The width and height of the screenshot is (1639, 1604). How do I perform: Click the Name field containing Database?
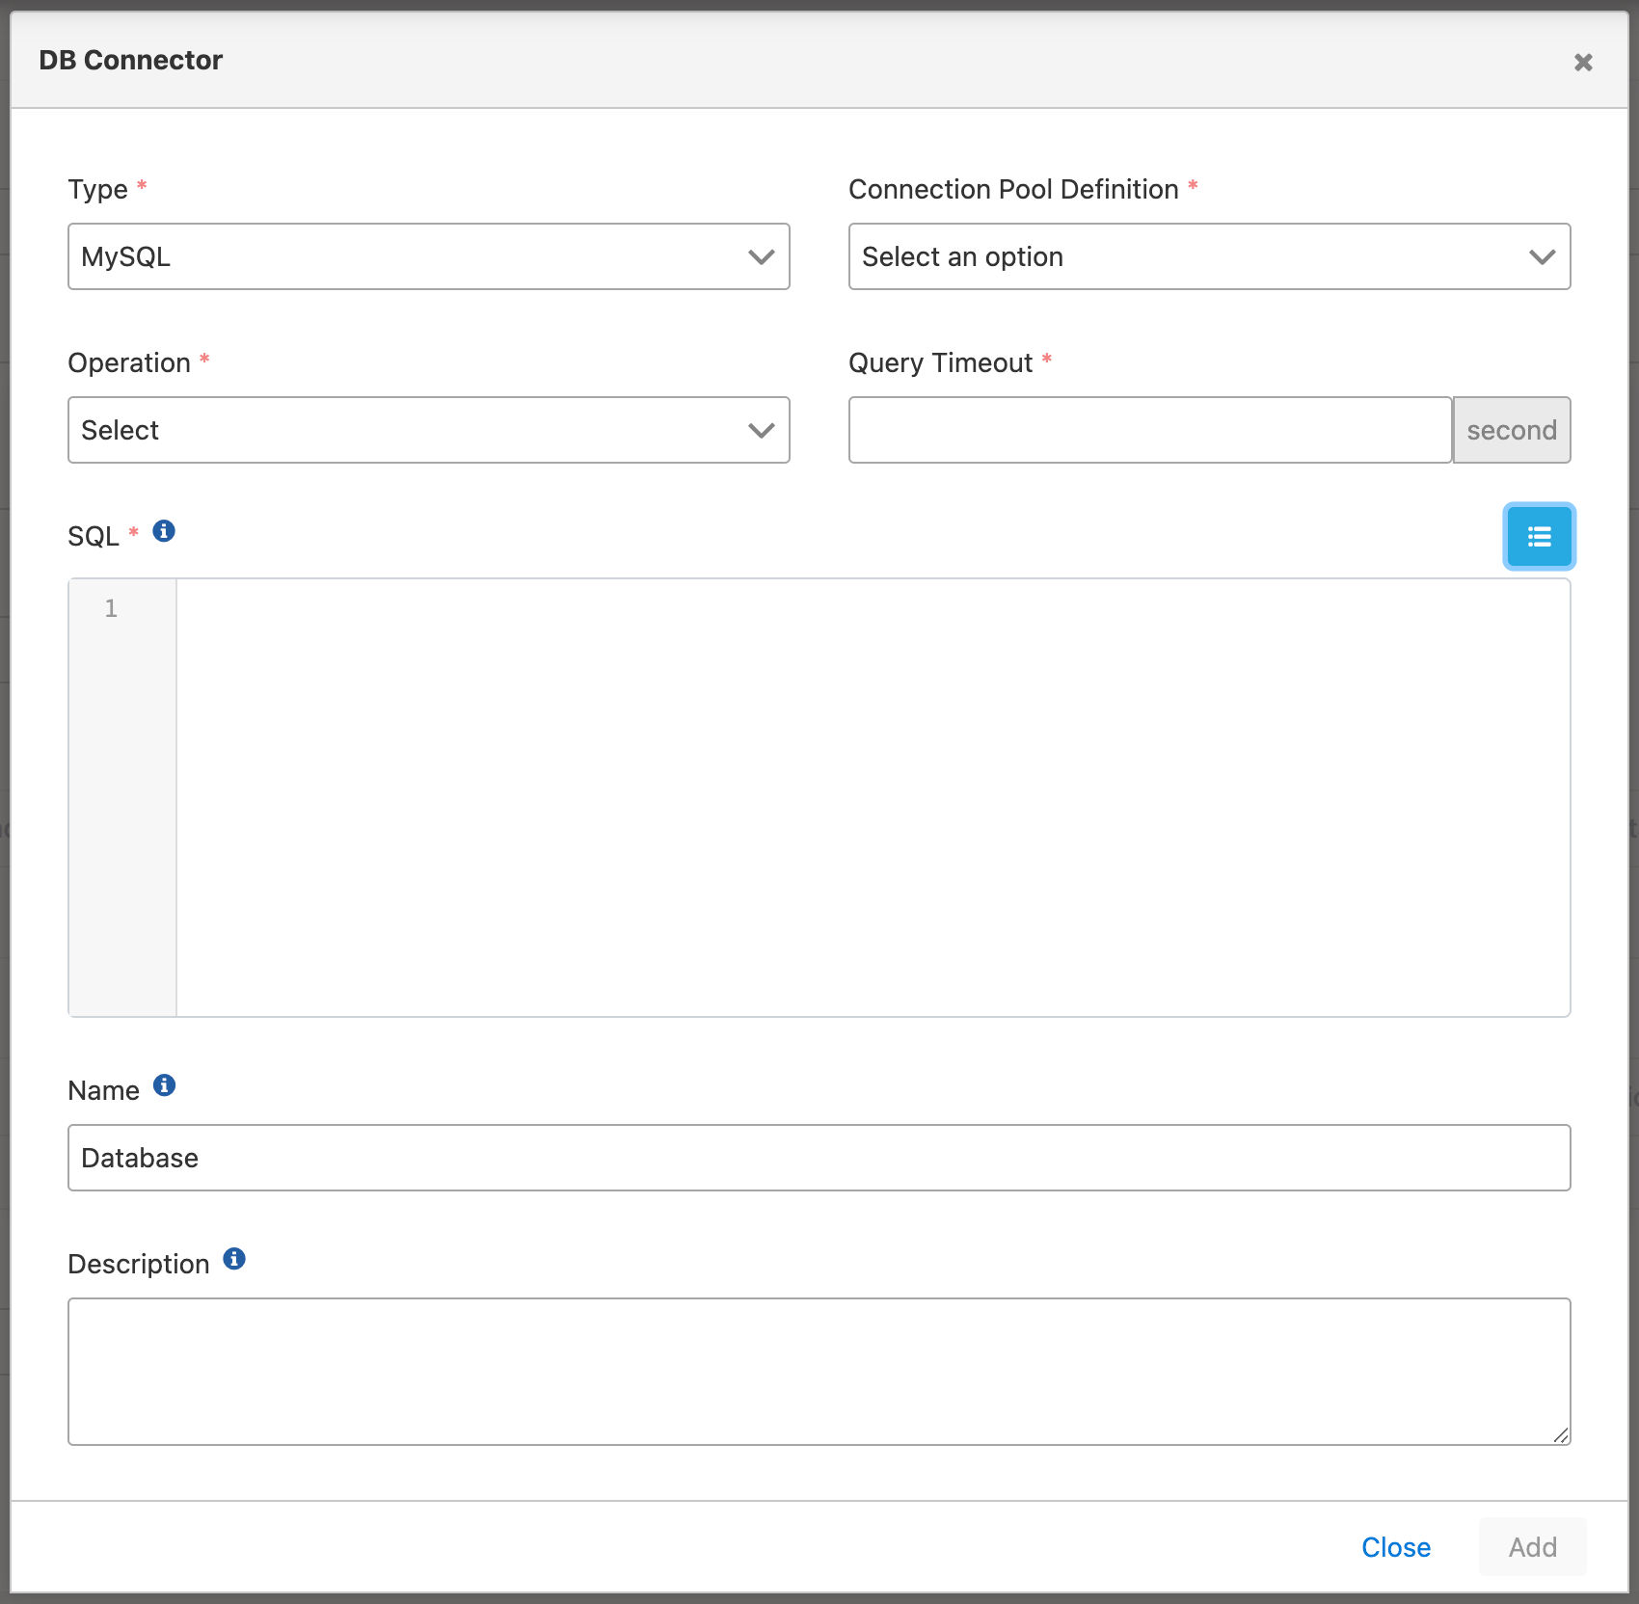(819, 1158)
